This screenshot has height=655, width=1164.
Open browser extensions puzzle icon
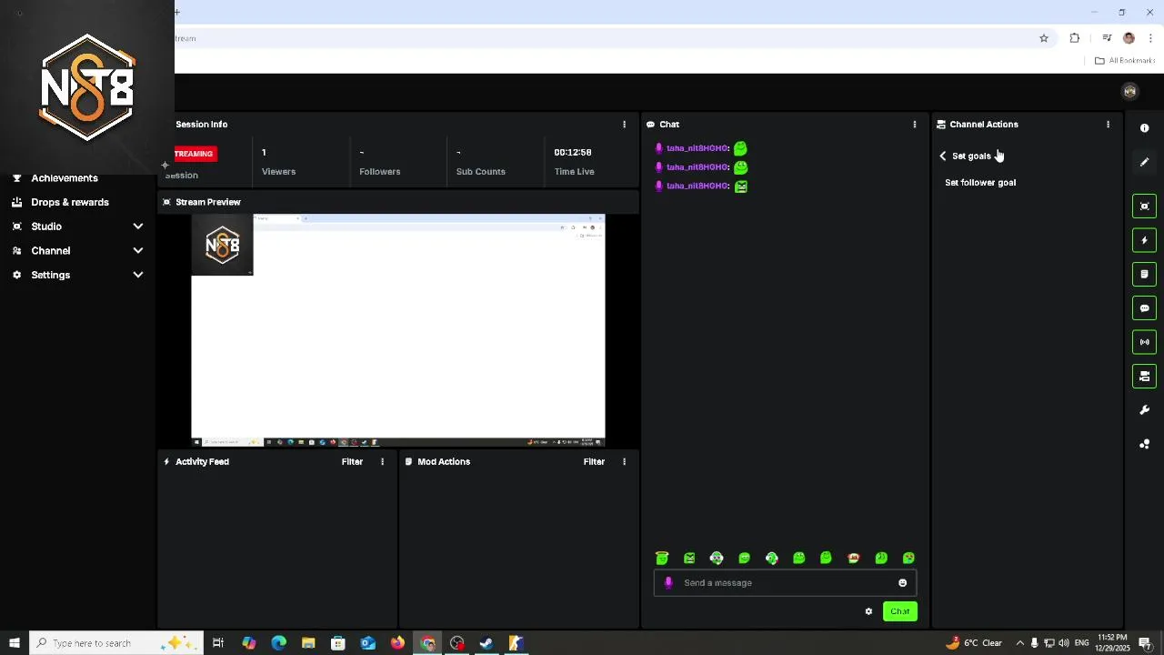click(1075, 38)
